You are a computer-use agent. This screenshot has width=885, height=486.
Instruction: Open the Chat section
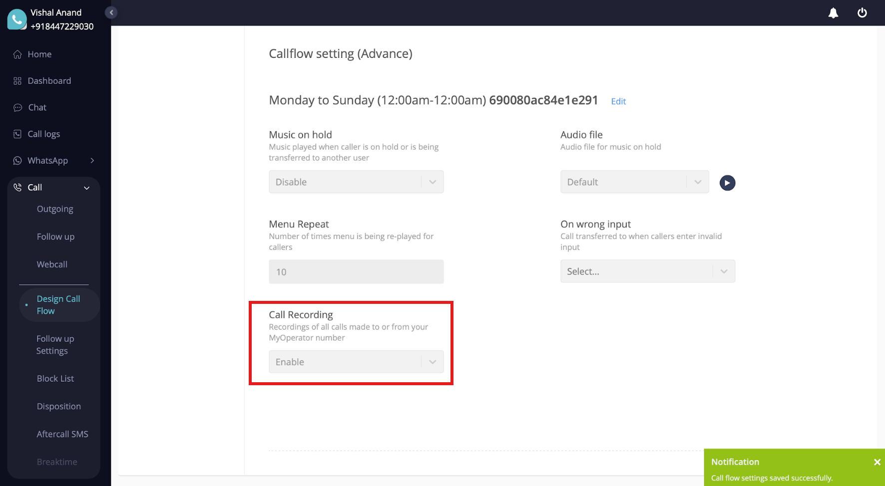pyautogui.click(x=37, y=107)
